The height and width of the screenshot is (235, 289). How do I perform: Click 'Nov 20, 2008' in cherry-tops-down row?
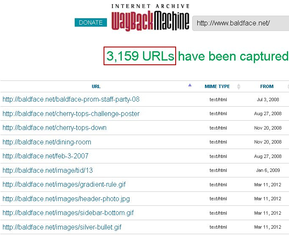point(268,128)
